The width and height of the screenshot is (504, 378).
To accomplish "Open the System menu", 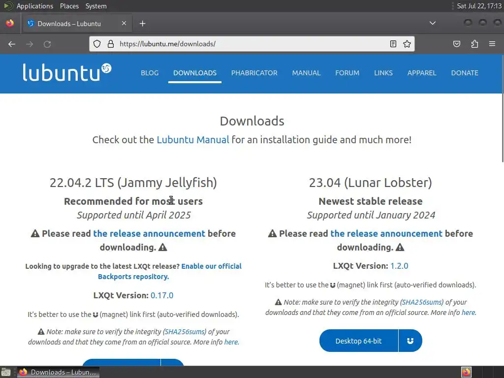I will point(96,6).
